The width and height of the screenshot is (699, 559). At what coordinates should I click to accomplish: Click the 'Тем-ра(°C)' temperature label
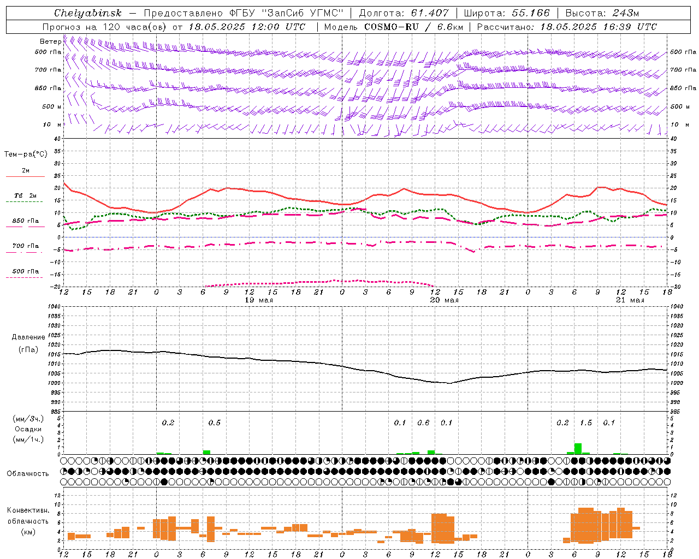point(26,154)
